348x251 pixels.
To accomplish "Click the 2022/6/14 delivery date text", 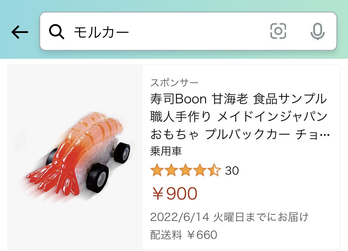I will pos(230,217).
